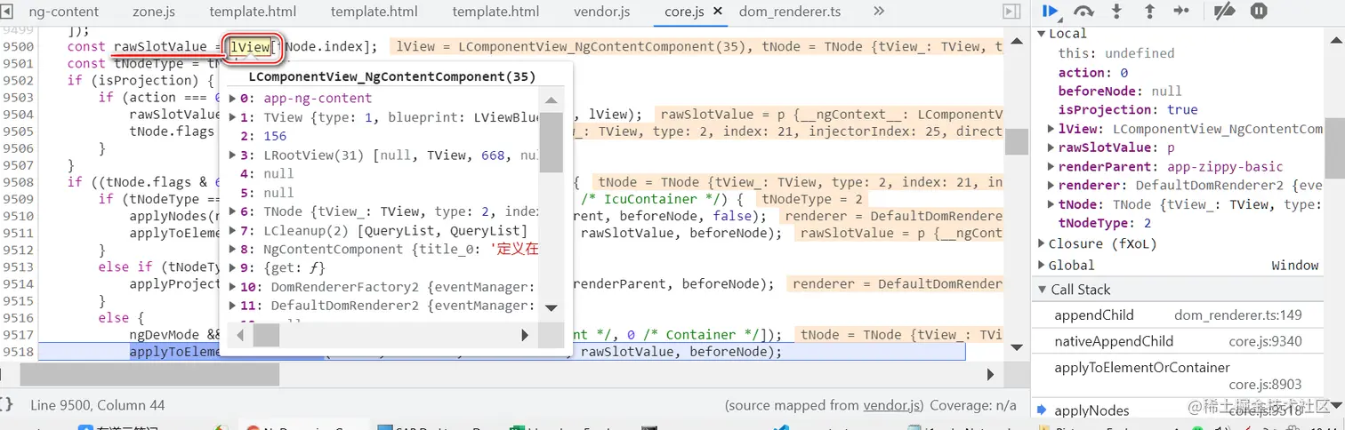Open the first template.html tab
1345x430 pixels.
[x=253, y=12]
